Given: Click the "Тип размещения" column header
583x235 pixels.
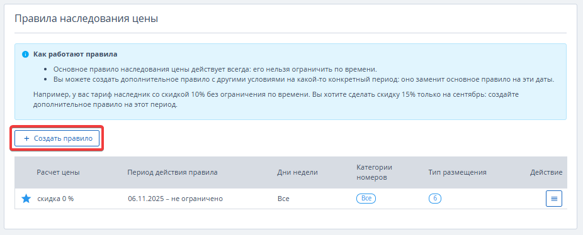Looking at the screenshot, I should pyautogui.click(x=457, y=172).
